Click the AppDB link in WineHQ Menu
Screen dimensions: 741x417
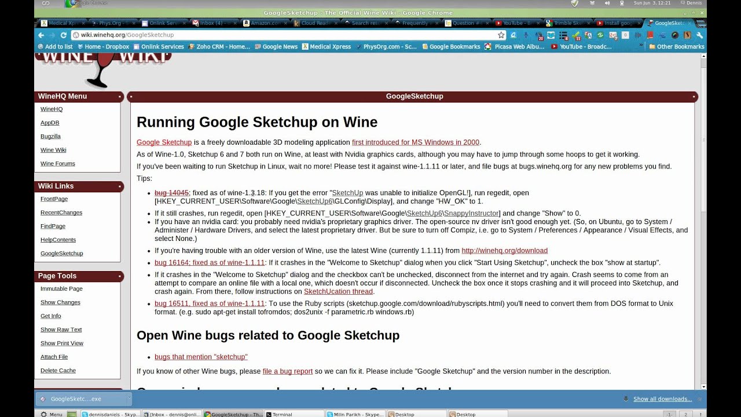point(50,123)
